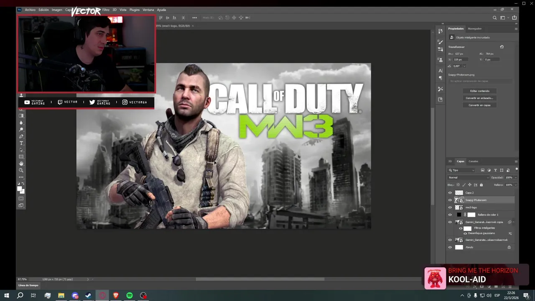Image resolution: width=535 pixels, height=301 pixels.
Task: Filter layers by type (T) icon
Action: 495,170
